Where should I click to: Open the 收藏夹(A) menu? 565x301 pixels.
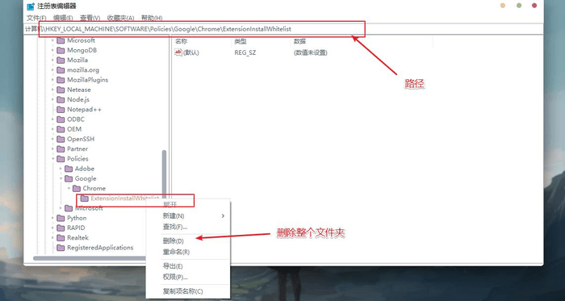point(120,18)
